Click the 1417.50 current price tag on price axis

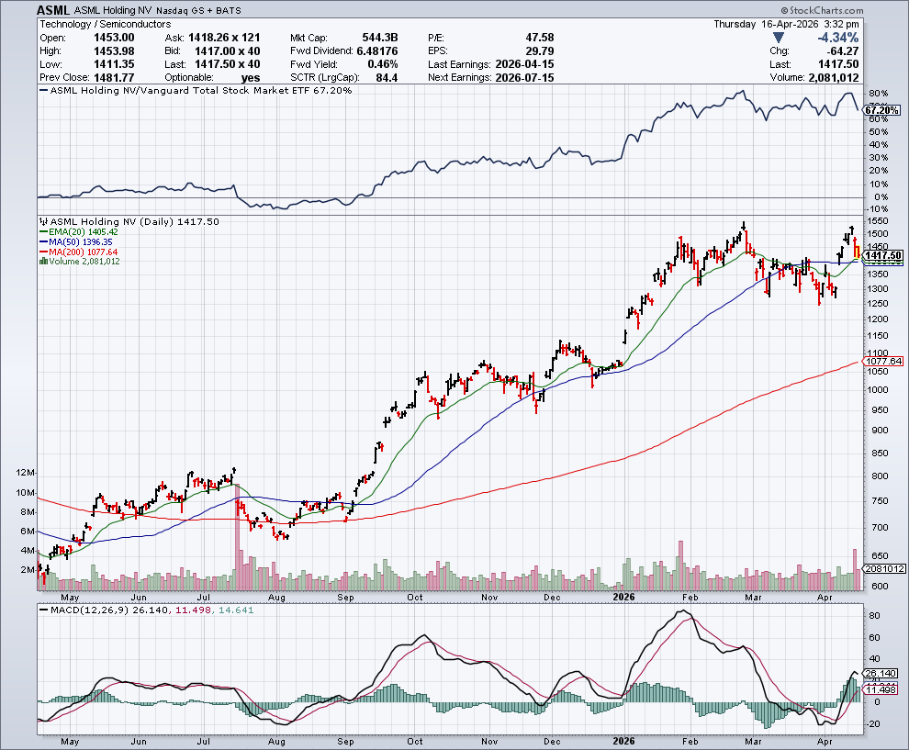click(883, 254)
